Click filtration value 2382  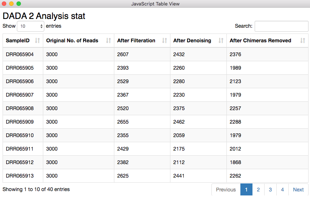point(123,162)
